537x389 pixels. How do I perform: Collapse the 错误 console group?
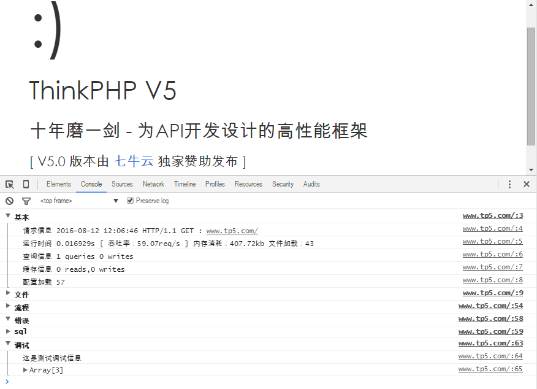click(8, 318)
